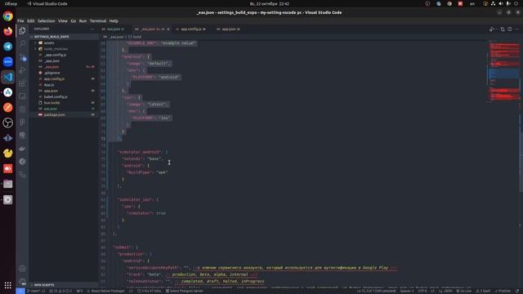Open the Run and Debug view in the activity bar
The width and height of the screenshot is (523, 294).
[22, 70]
